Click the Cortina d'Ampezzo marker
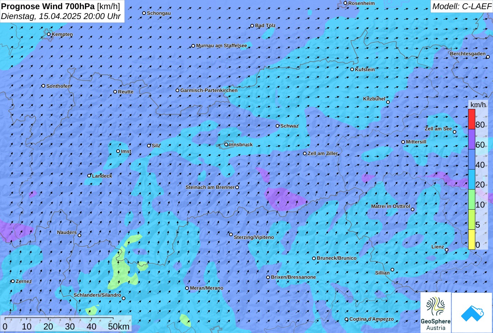The width and height of the screenshot is (493, 333). [347, 319]
